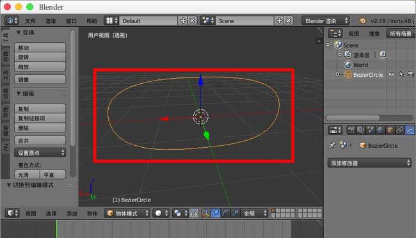Select the translate manipulator arrow icon
The image size is (416, 238).
point(216,213)
